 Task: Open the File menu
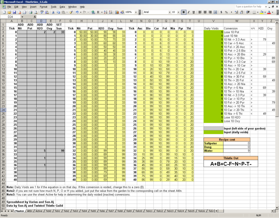coord(9,7)
